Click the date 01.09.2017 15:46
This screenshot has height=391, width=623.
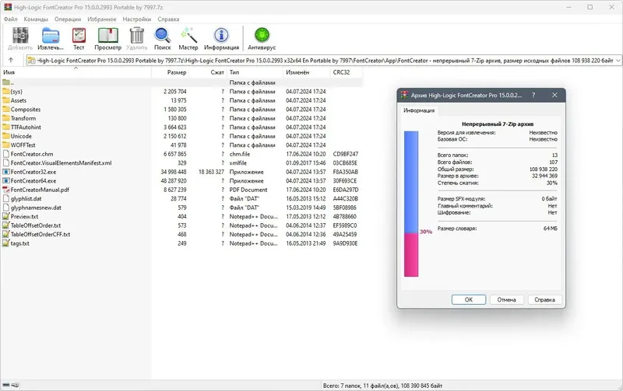click(x=305, y=163)
